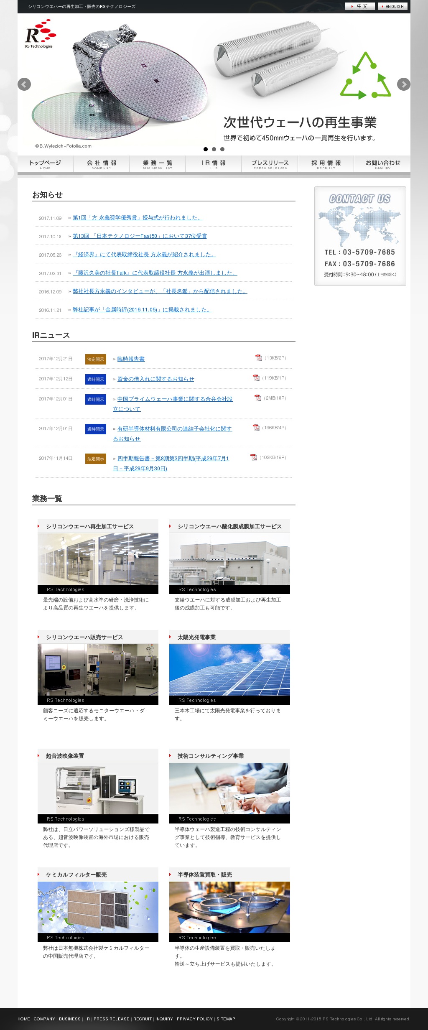428x1030 pixels.
Task: Click PDF icon for 中国プライムウェーハ事業 notice
Action: (x=258, y=398)
